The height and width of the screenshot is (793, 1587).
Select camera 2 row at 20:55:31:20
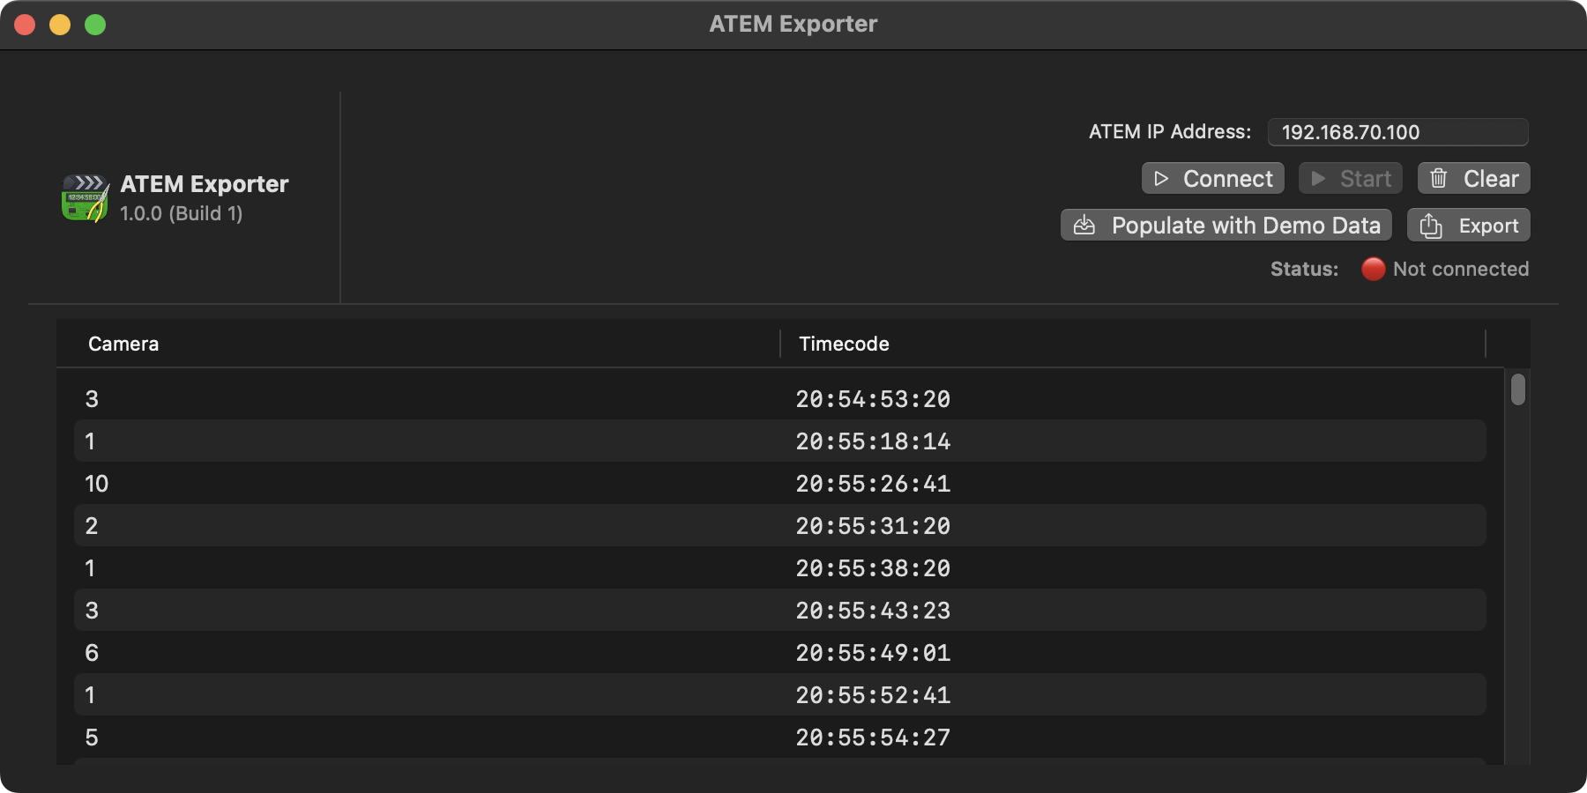coord(779,526)
